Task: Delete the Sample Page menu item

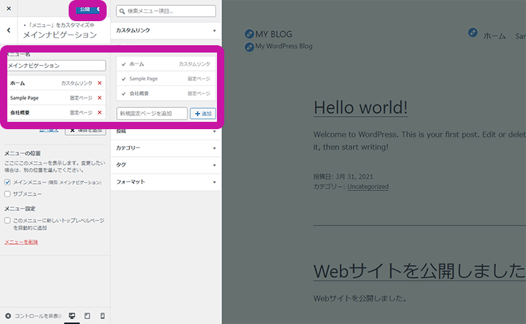Action: (x=99, y=98)
